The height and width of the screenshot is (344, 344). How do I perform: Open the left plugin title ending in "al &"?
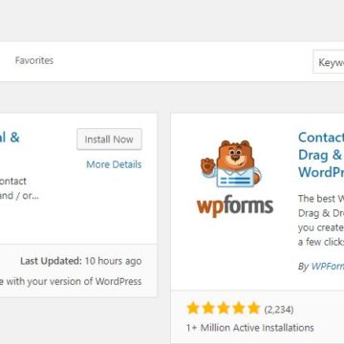10,138
